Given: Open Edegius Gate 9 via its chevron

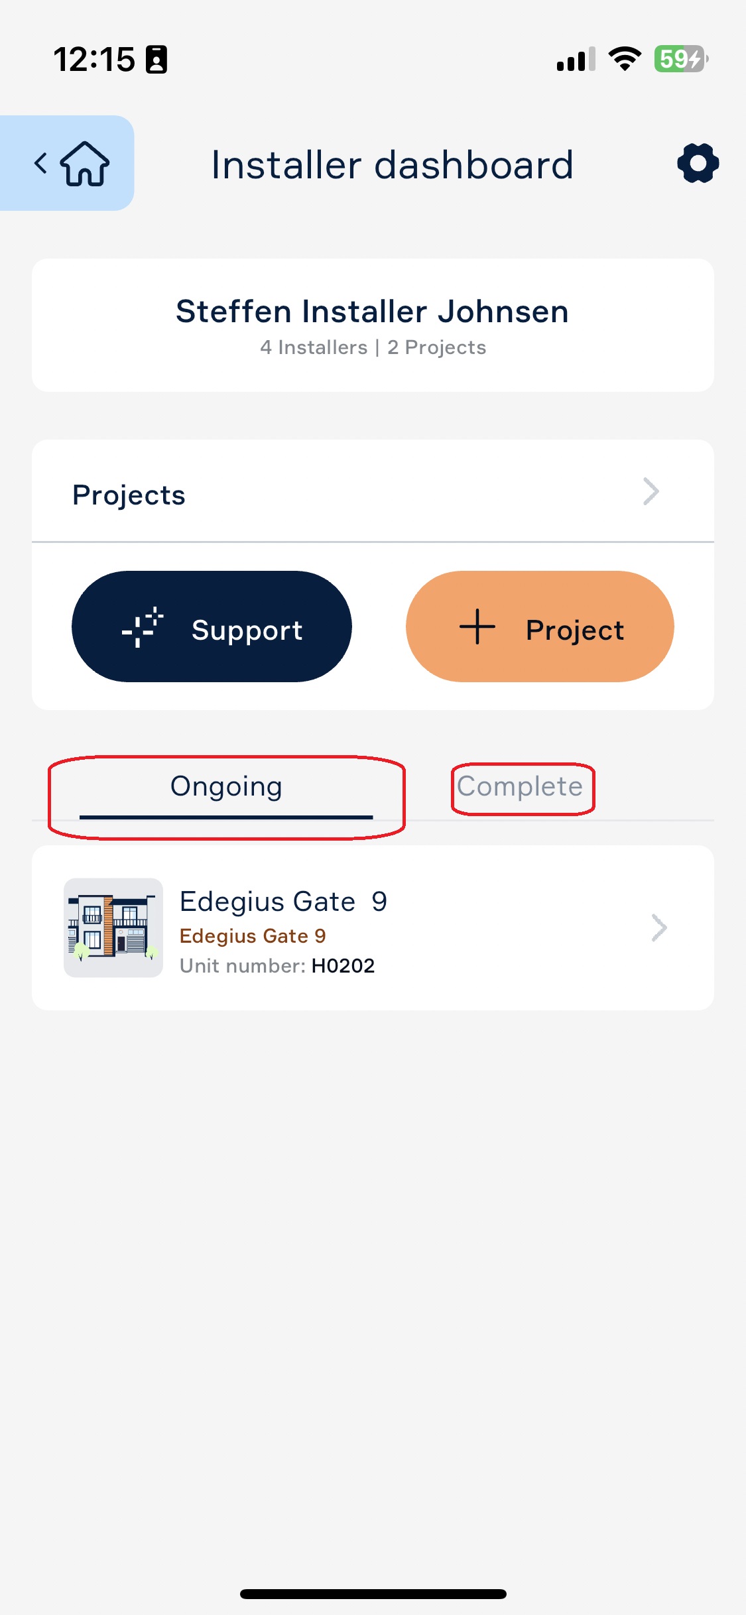Looking at the screenshot, I should click(x=658, y=927).
